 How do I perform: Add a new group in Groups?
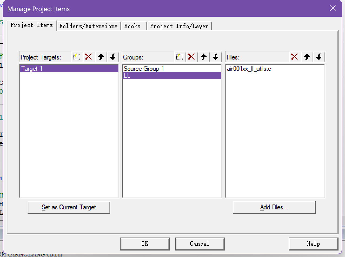(180, 57)
